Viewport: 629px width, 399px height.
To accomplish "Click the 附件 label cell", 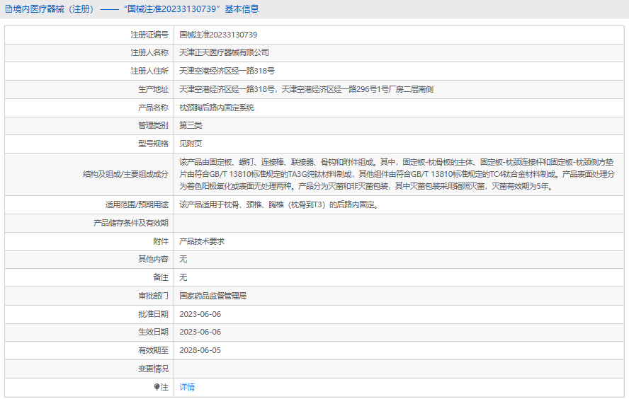I will (x=89, y=241).
